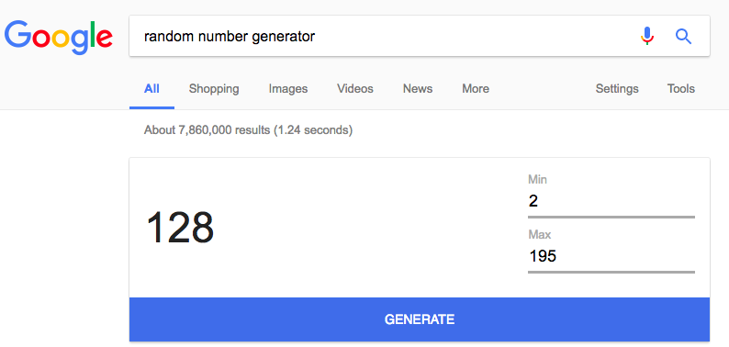Open the Settings dropdown
This screenshot has width=729, height=347.
(617, 88)
